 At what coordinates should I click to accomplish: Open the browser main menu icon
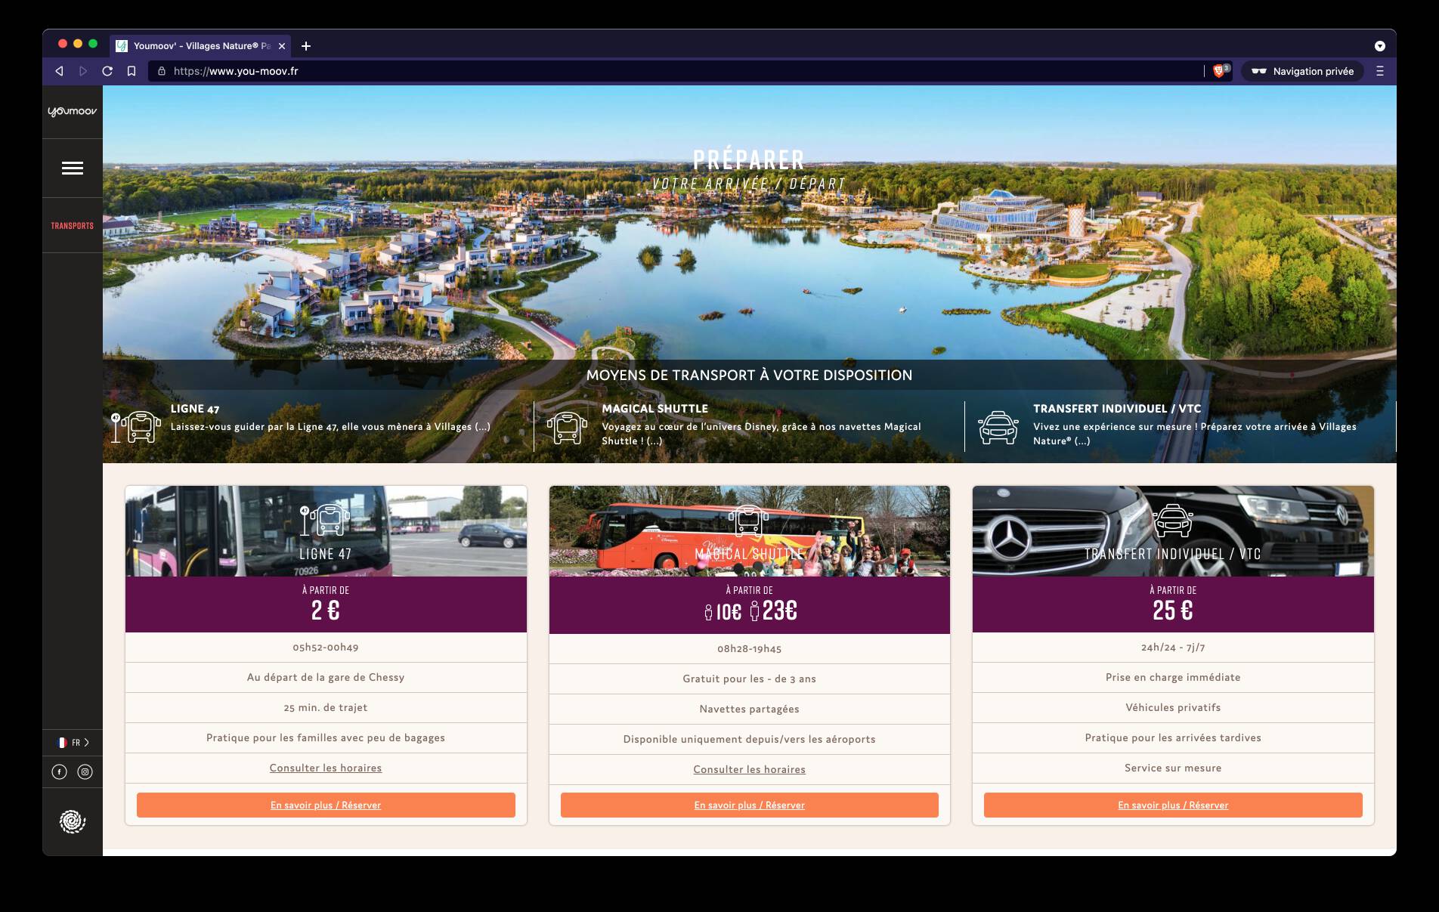coord(1380,71)
